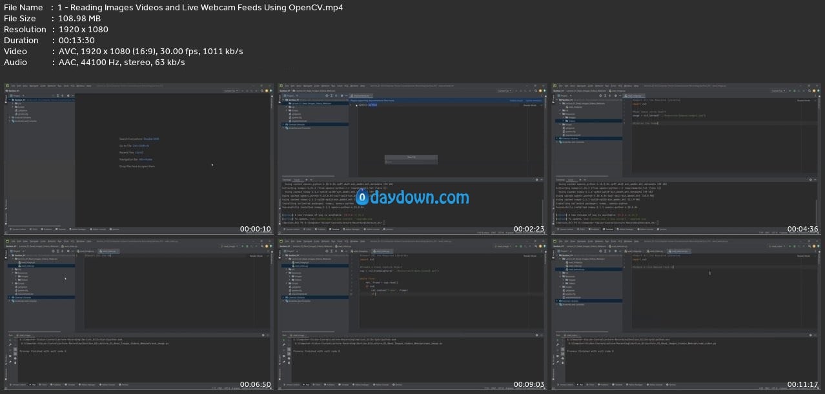
Task: Open the File menu in the 00:00:10 frame
Action: [x=12, y=85]
